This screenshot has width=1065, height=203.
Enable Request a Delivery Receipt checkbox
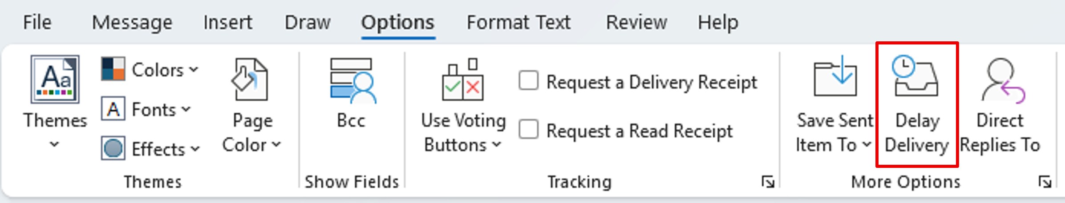coord(529,81)
